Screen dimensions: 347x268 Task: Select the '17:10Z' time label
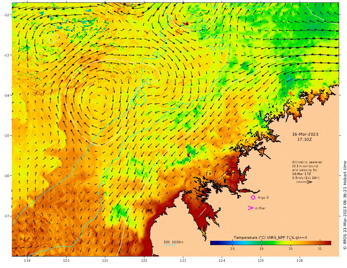(304, 140)
